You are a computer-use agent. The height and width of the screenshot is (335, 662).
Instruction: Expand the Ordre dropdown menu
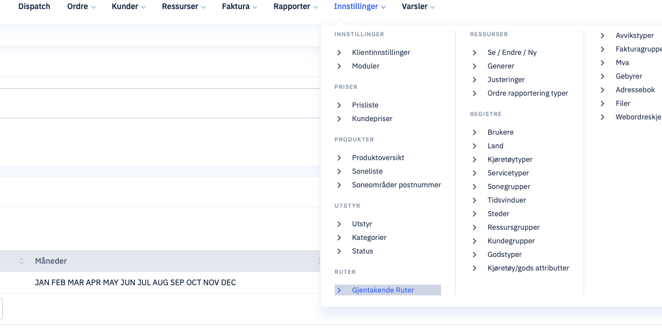(x=82, y=7)
